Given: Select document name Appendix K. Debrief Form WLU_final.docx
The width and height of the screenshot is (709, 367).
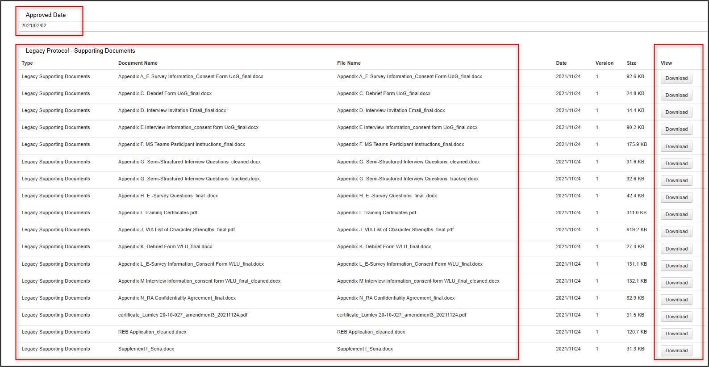Looking at the screenshot, I should (165, 246).
